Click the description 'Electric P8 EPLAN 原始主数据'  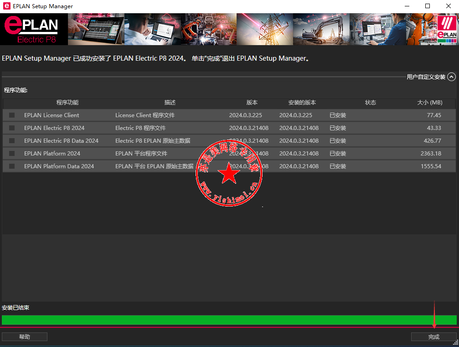[153, 140]
